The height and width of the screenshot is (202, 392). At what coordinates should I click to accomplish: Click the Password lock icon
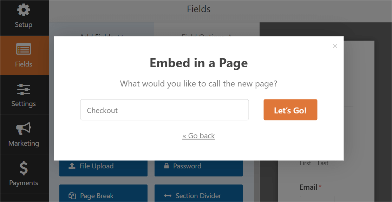pyautogui.click(x=166, y=166)
